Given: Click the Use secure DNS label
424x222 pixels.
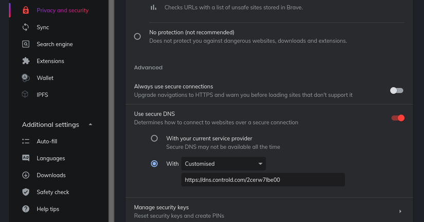Looking at the screenshot, I should pos(154,114).
